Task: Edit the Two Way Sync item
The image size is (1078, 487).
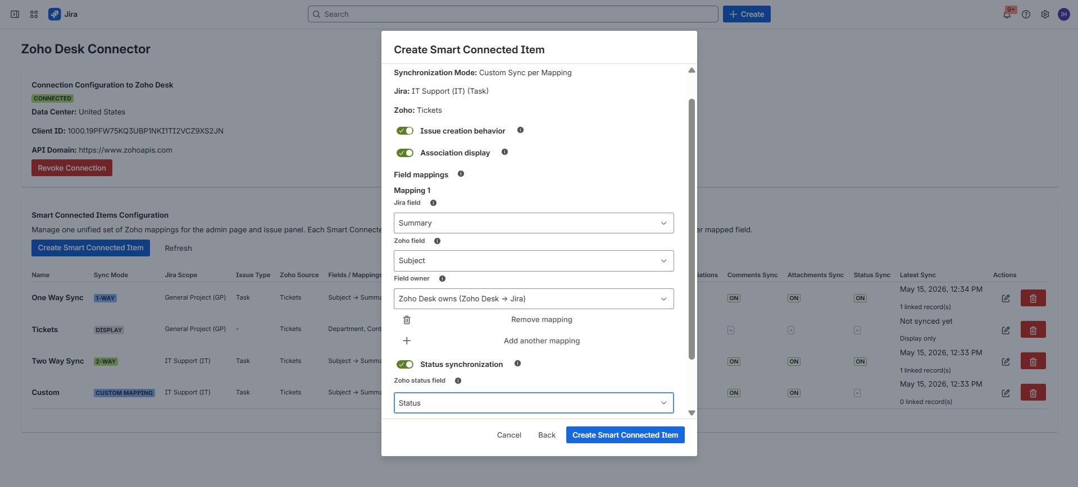Action: (1006, 361)
